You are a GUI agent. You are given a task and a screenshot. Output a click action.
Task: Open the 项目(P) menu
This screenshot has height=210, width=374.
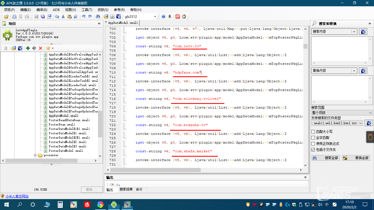coord(9,10)
